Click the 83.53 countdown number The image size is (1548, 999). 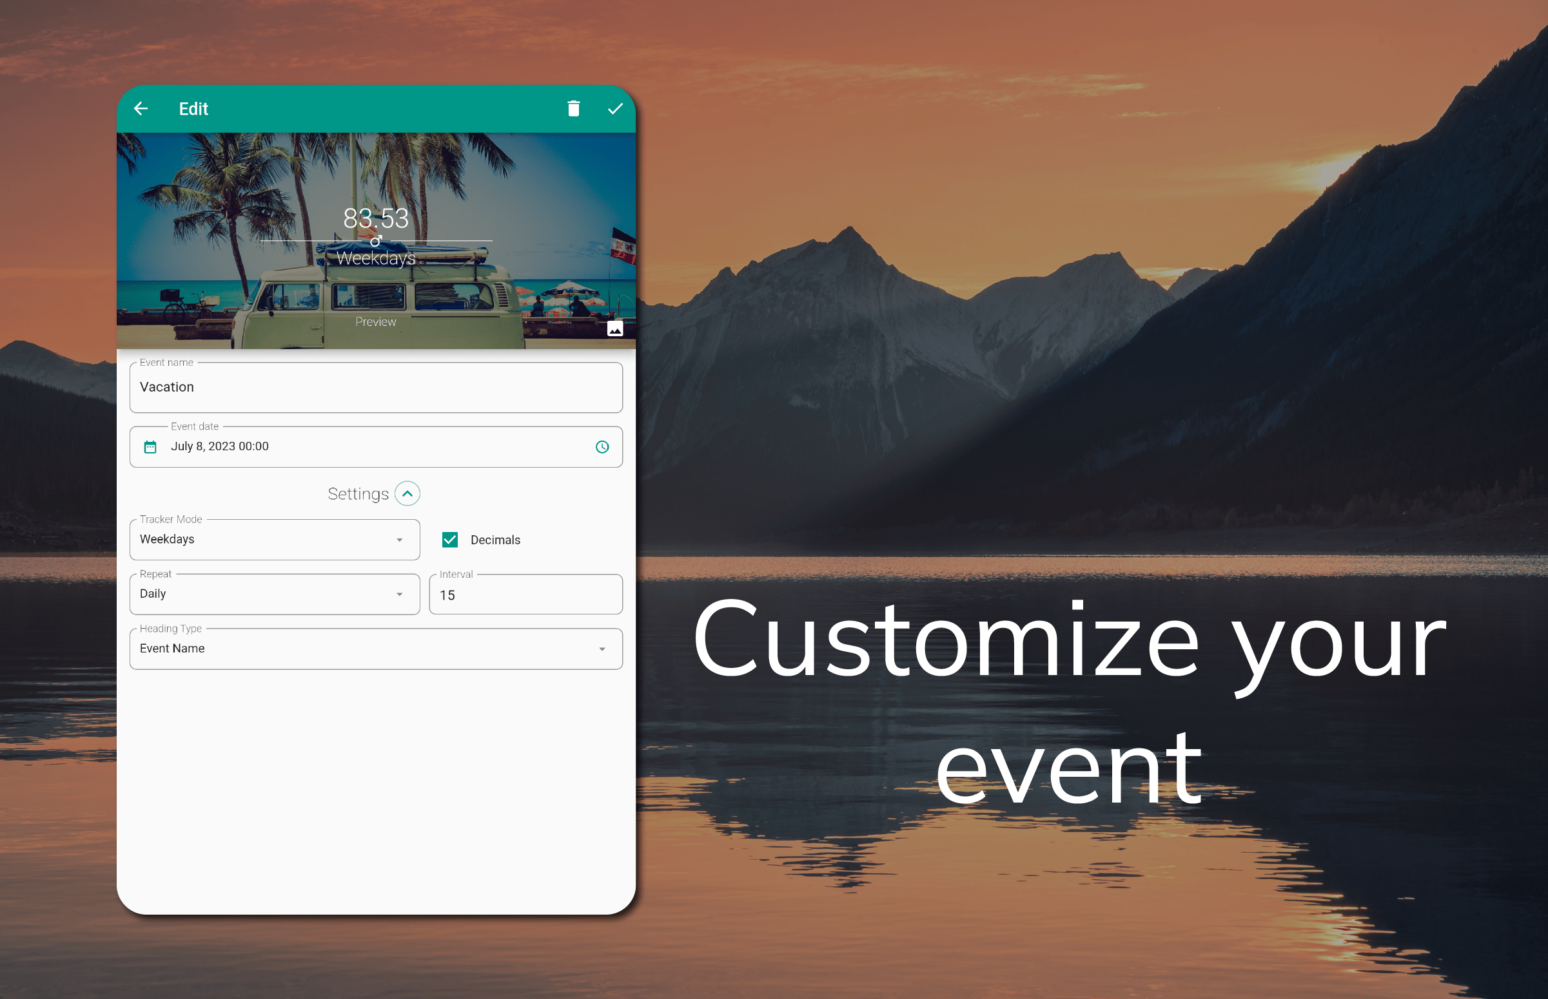(x=376, y=218)
